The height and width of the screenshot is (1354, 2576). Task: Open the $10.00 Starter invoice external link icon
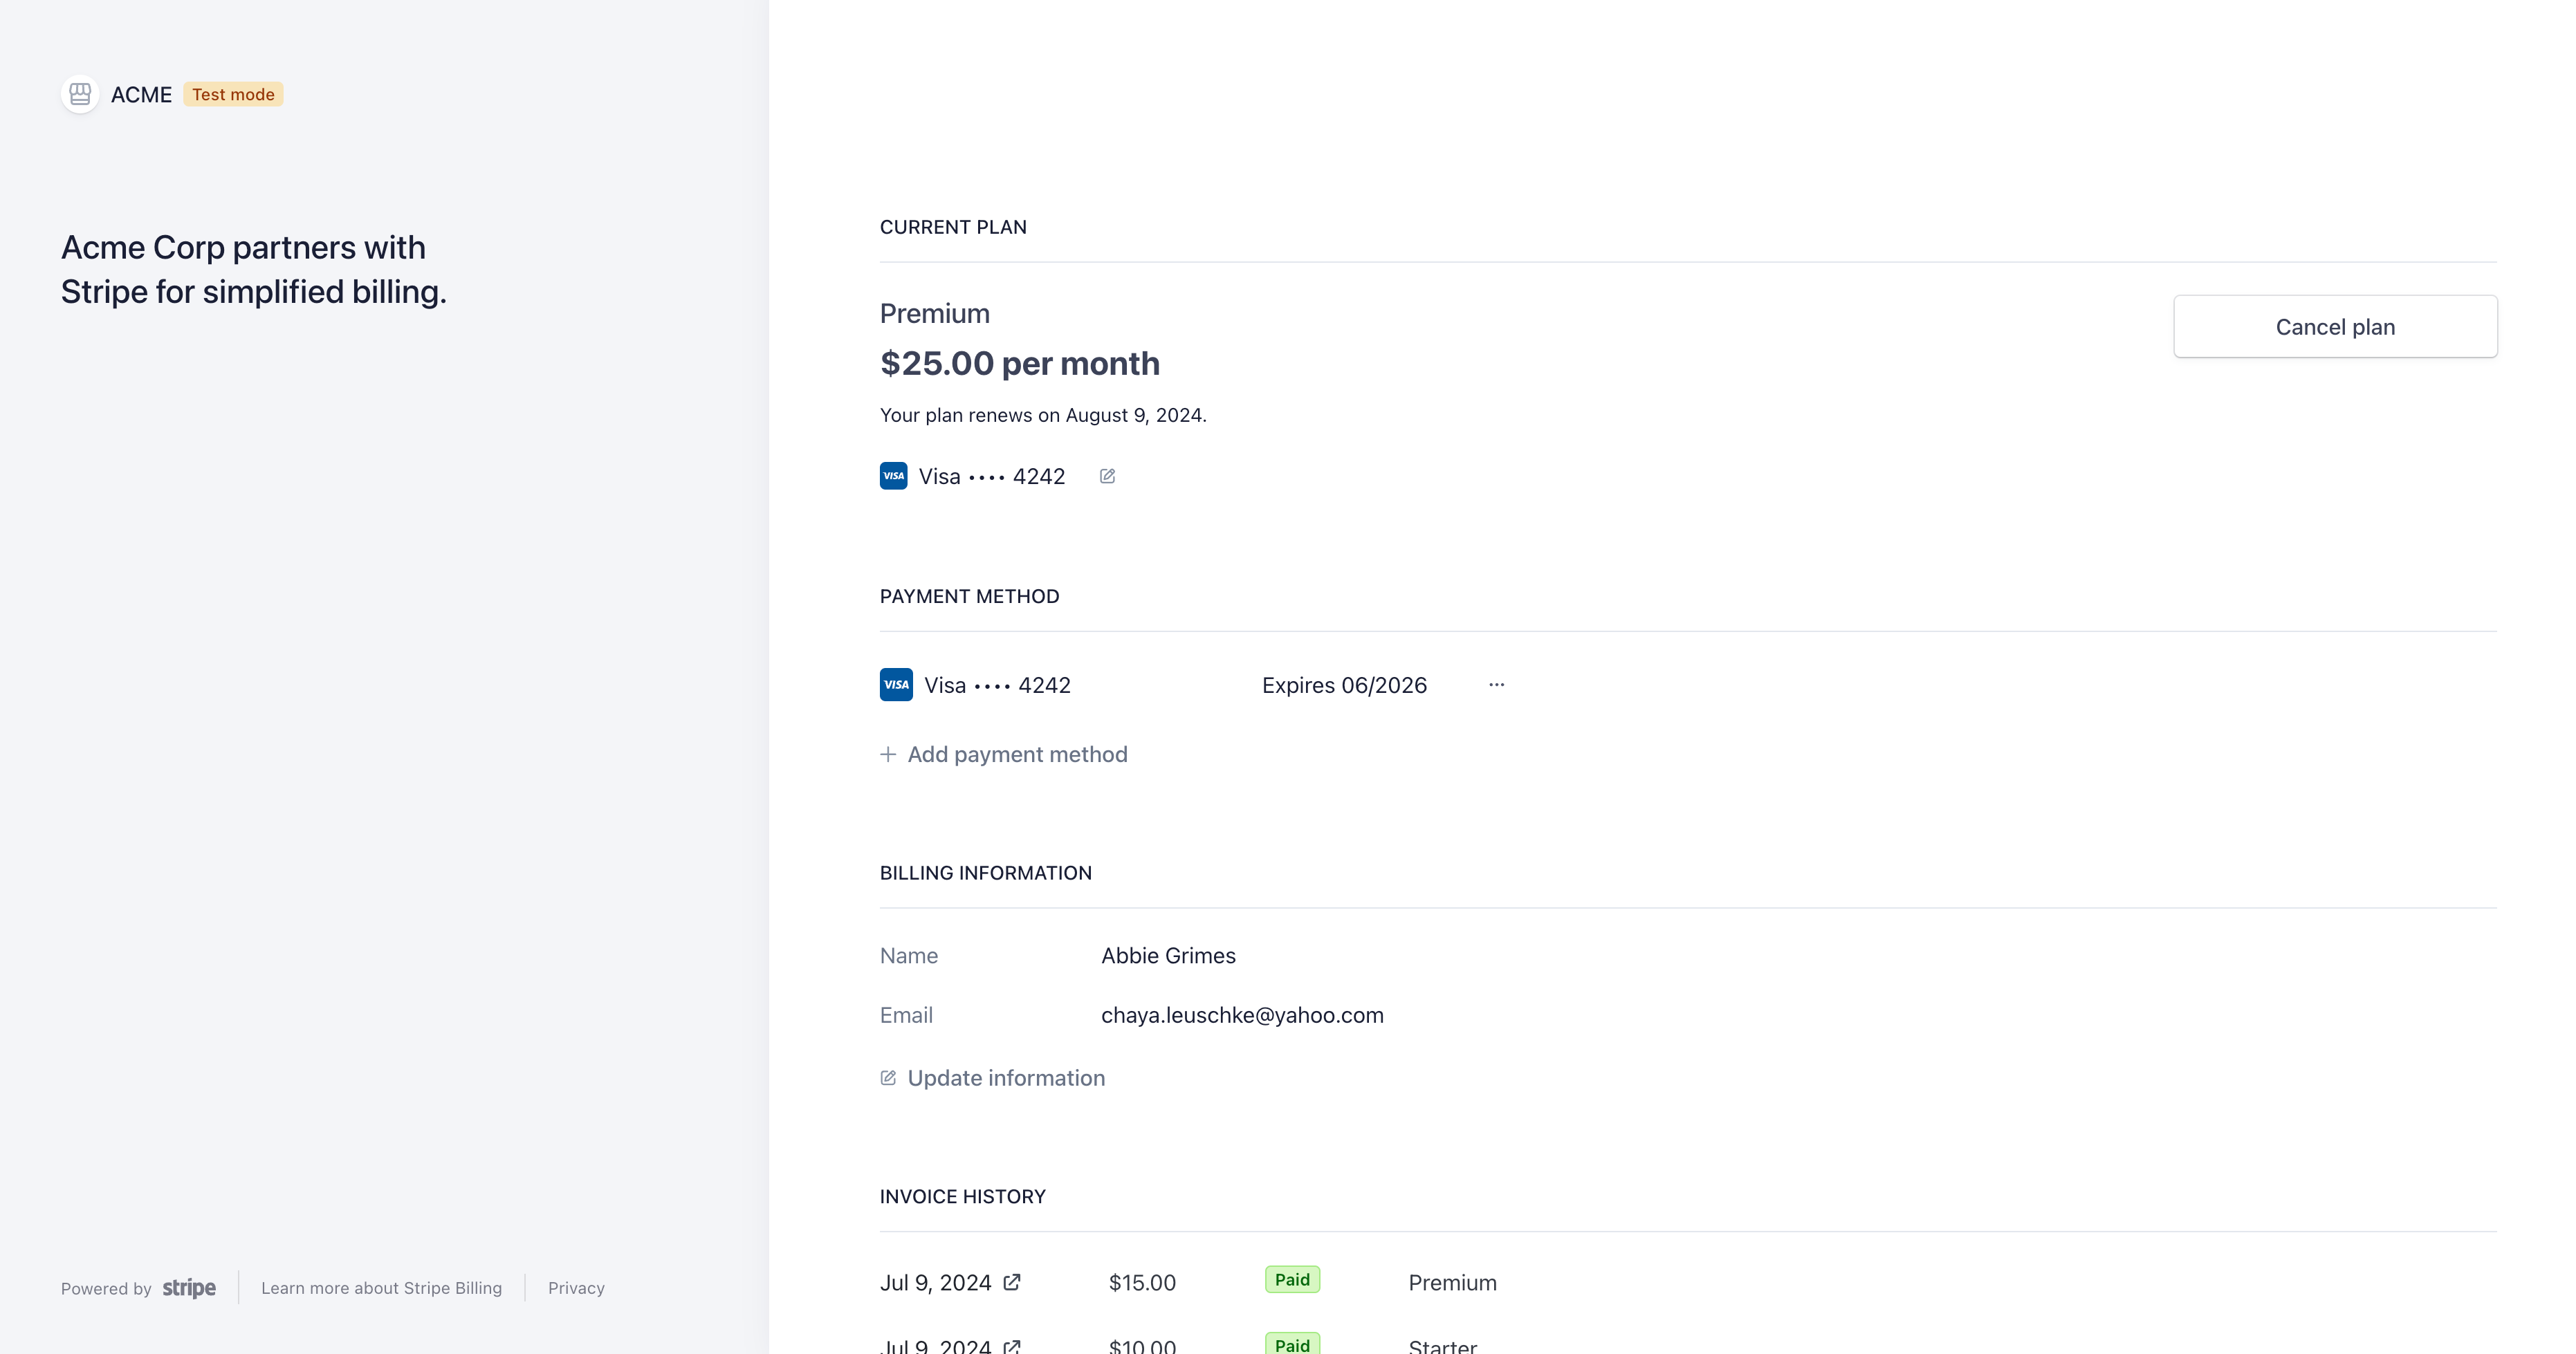click(1013, 1346)
